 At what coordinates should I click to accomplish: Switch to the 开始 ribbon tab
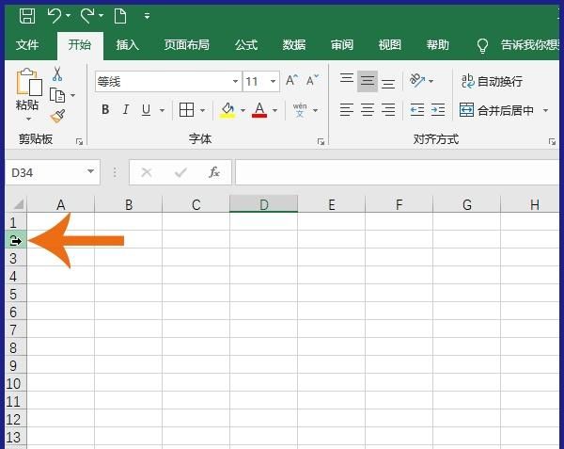[80, 45]
